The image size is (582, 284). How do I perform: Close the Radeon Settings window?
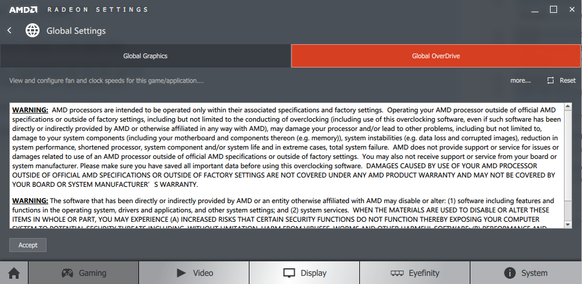(572, 10)
